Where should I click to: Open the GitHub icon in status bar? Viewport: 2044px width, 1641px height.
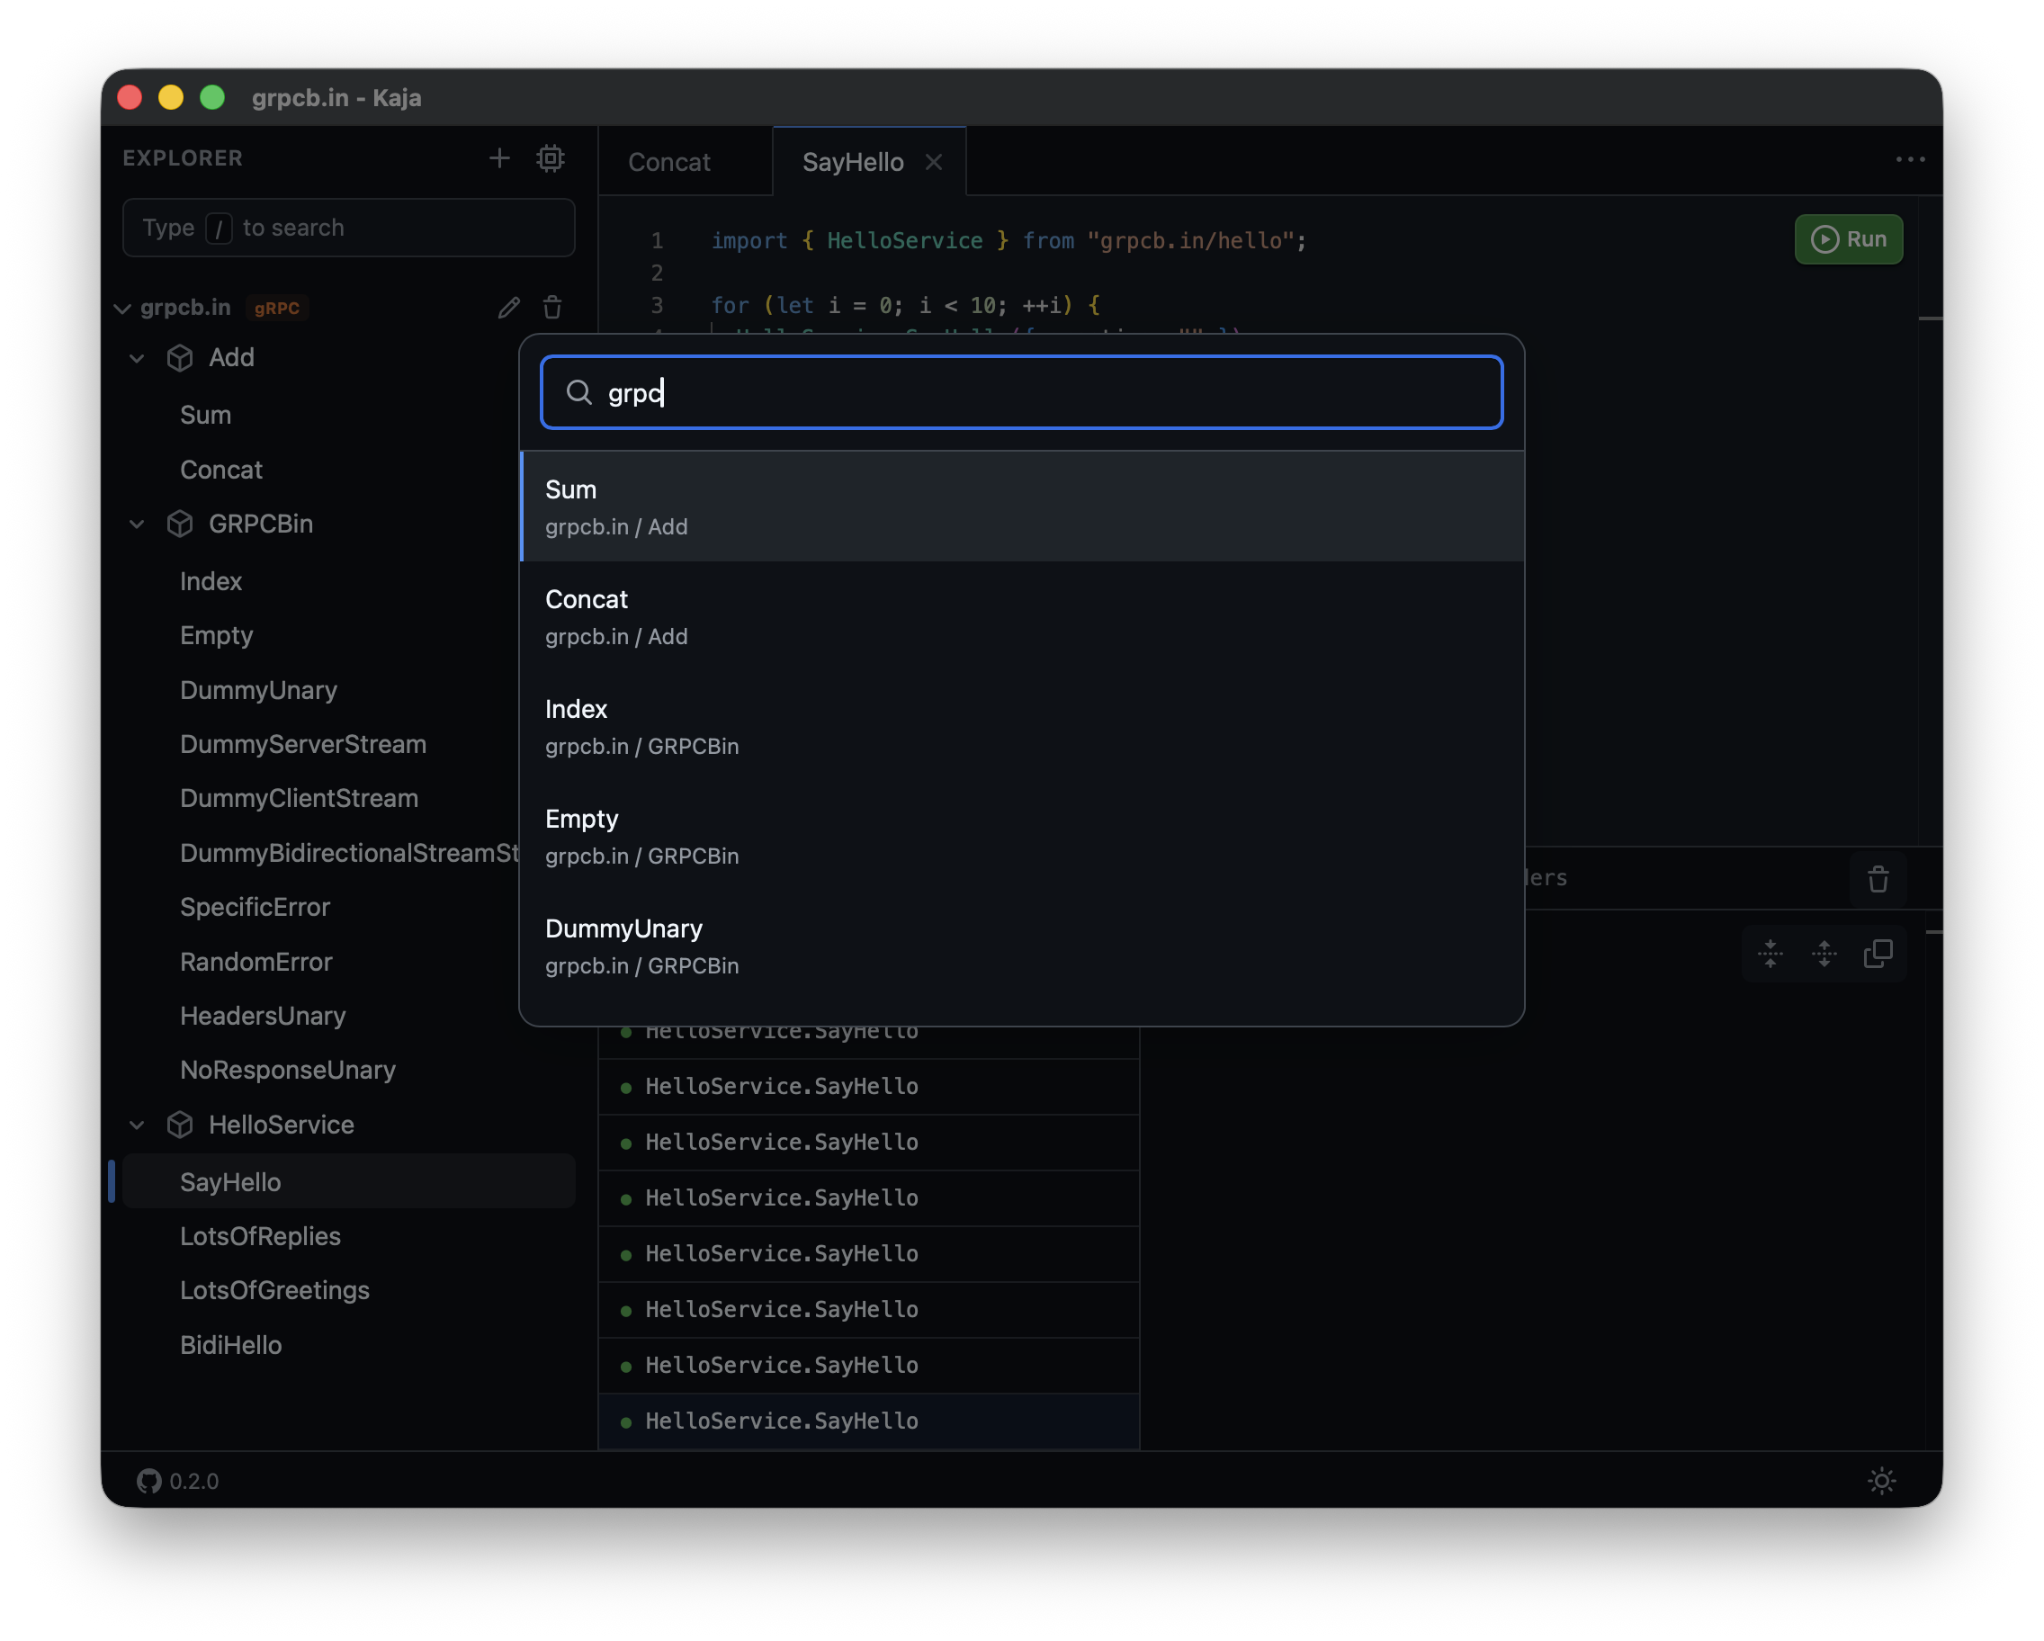148,1481
